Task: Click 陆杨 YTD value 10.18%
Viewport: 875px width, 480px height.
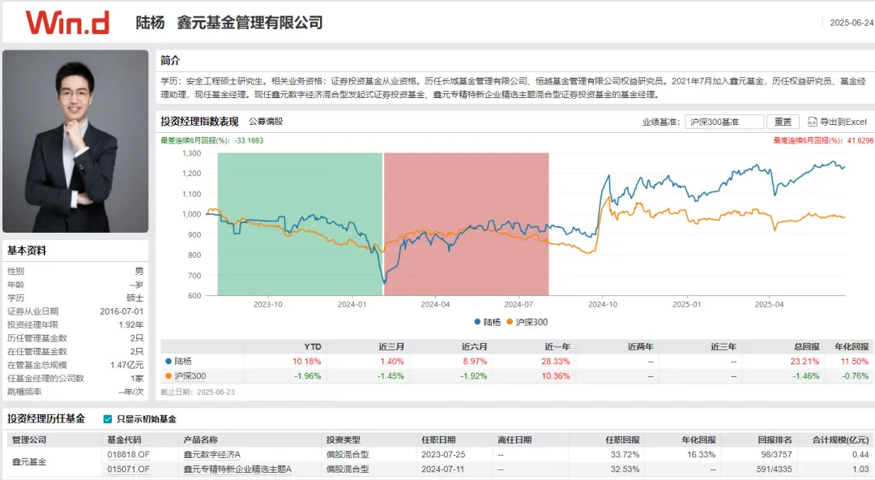Action: point(307,362)
